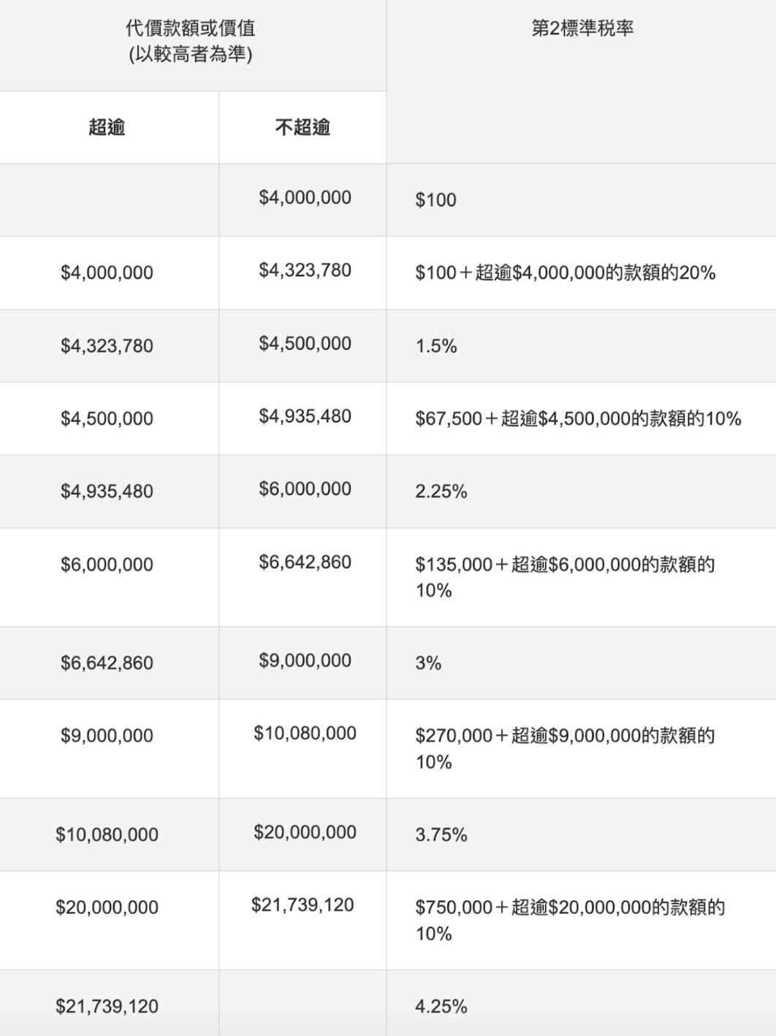Screen dimensions: 776x1036
Task: Click the 1.5% rate cell
Action: pos(436,346)
